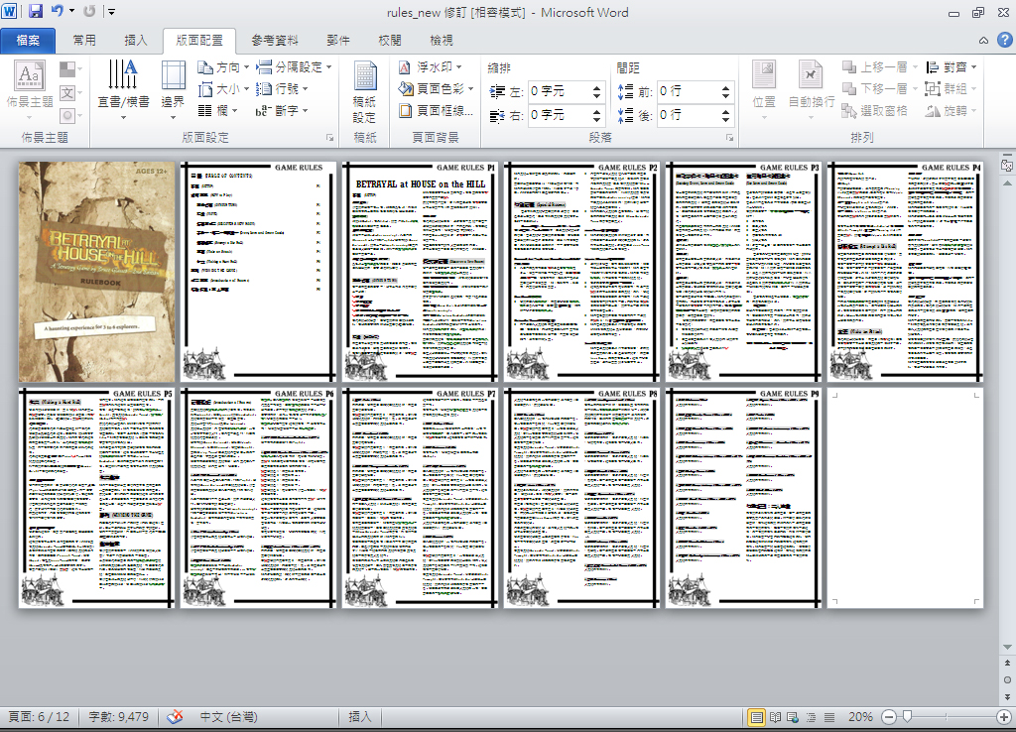This screenshot has width=1016, height=732.
Task: Open the Page Color (頁面色彩) dropdown
Action: [437, 88]
